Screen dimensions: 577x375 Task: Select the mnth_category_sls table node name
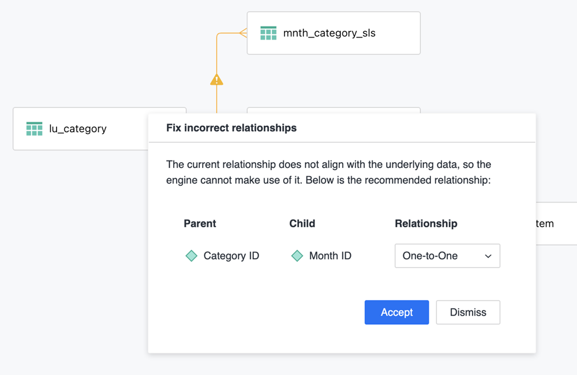click(x=329, y=33)
